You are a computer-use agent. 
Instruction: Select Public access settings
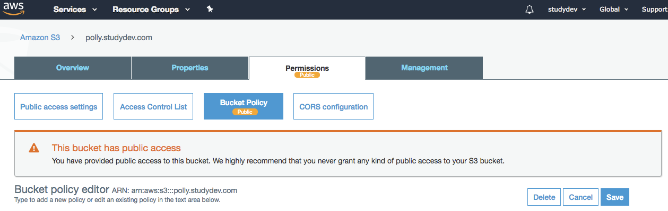click(58, 106)
